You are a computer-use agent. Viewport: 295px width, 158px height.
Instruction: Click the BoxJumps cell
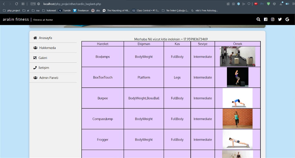(103, 56)
